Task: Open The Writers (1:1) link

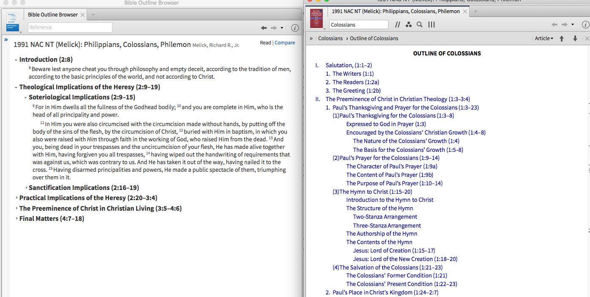Action: (353, 74)
